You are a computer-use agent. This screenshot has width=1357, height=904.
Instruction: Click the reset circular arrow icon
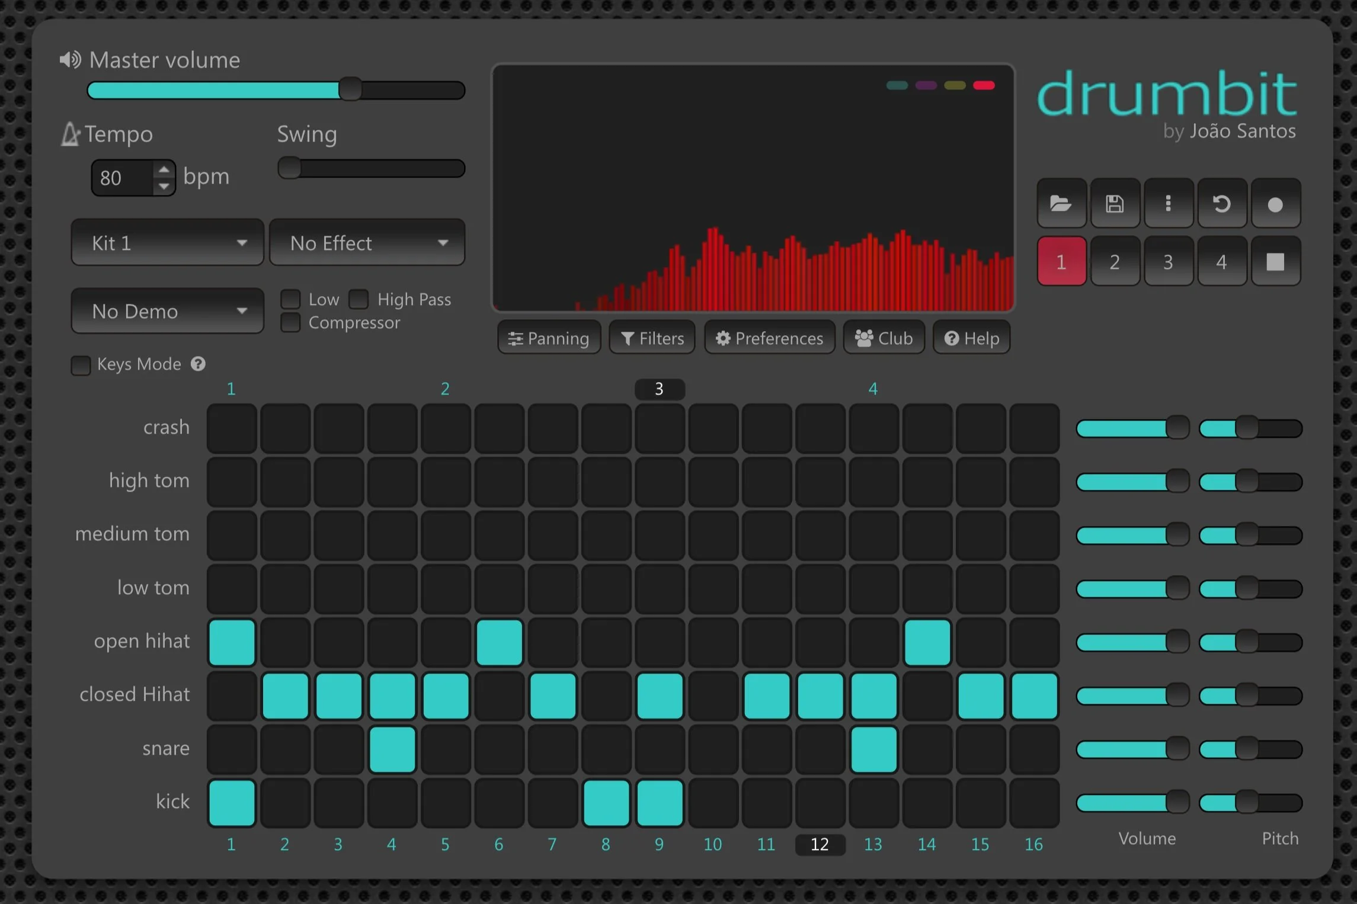click(1221, 204)
